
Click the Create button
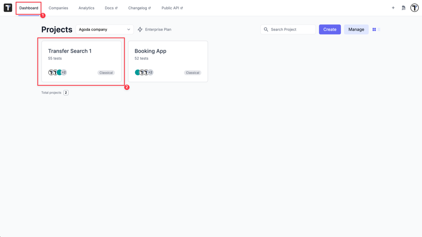point(330,29)
